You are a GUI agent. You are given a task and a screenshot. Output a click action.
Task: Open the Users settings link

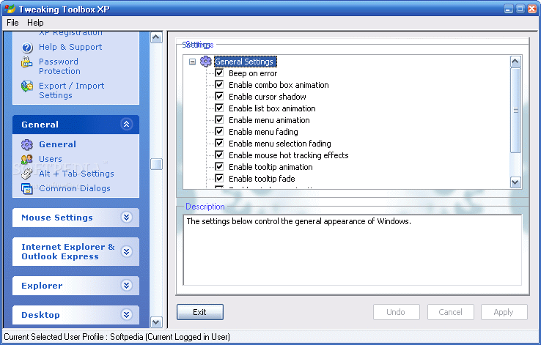point(51,159)
